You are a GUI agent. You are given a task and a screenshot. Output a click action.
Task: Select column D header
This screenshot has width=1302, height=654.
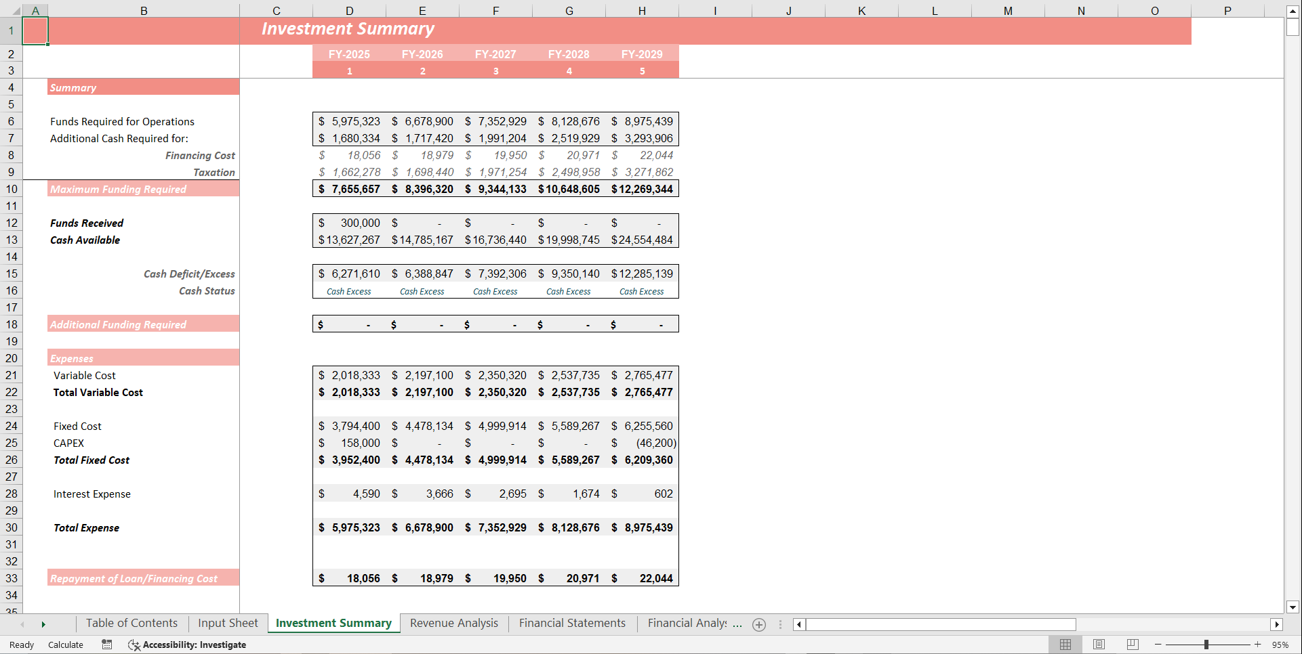[x=349, y=10]
